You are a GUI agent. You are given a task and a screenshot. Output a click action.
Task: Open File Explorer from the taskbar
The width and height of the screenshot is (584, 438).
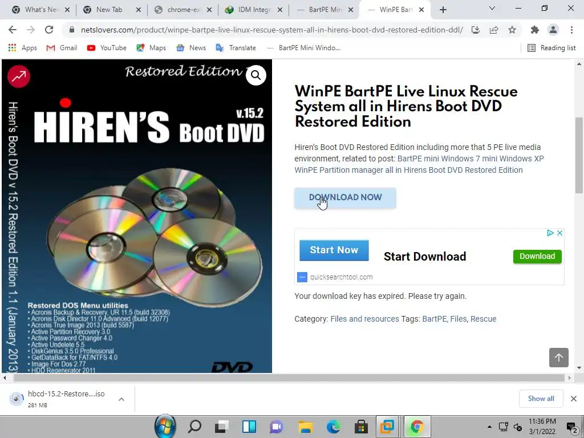(x=305, y=426)
